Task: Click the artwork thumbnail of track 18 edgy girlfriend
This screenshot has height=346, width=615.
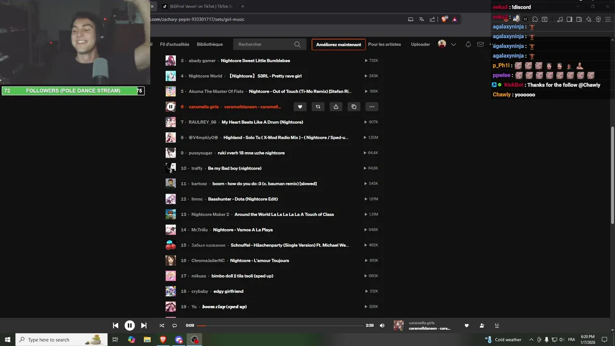Action: [x=171, y=291]
